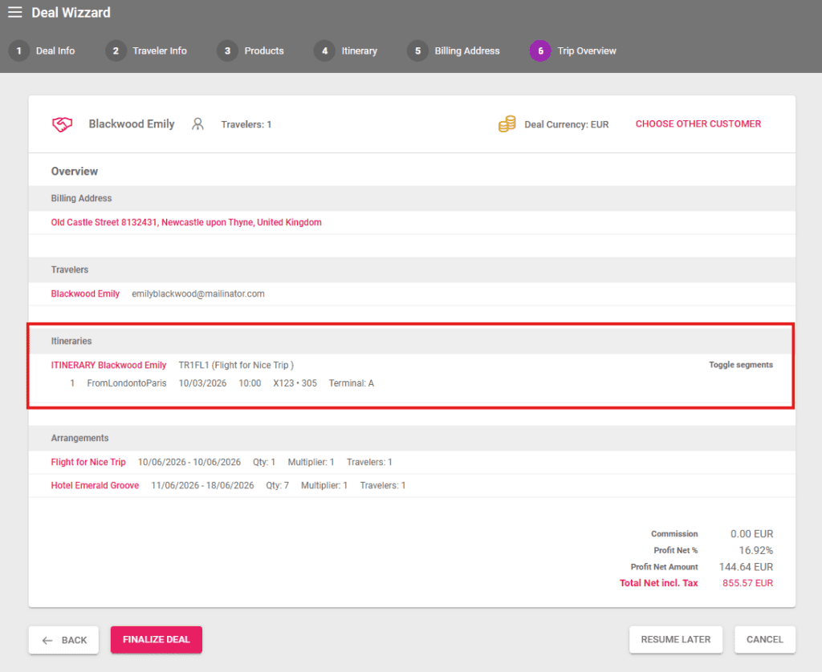Expand ITINERARY Blackwood Emily entry

pyautogui.click(x=108, y=365)
